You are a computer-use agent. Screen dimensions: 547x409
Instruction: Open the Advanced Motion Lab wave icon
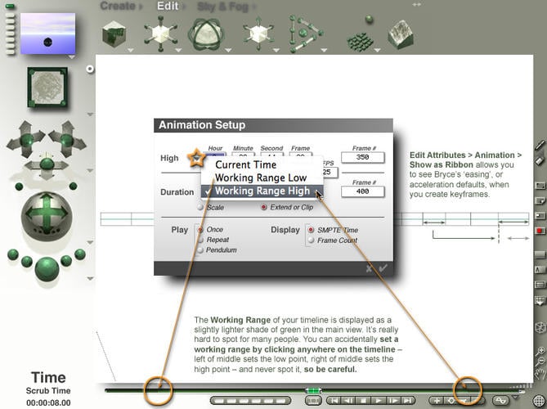[x=501, y=400]
